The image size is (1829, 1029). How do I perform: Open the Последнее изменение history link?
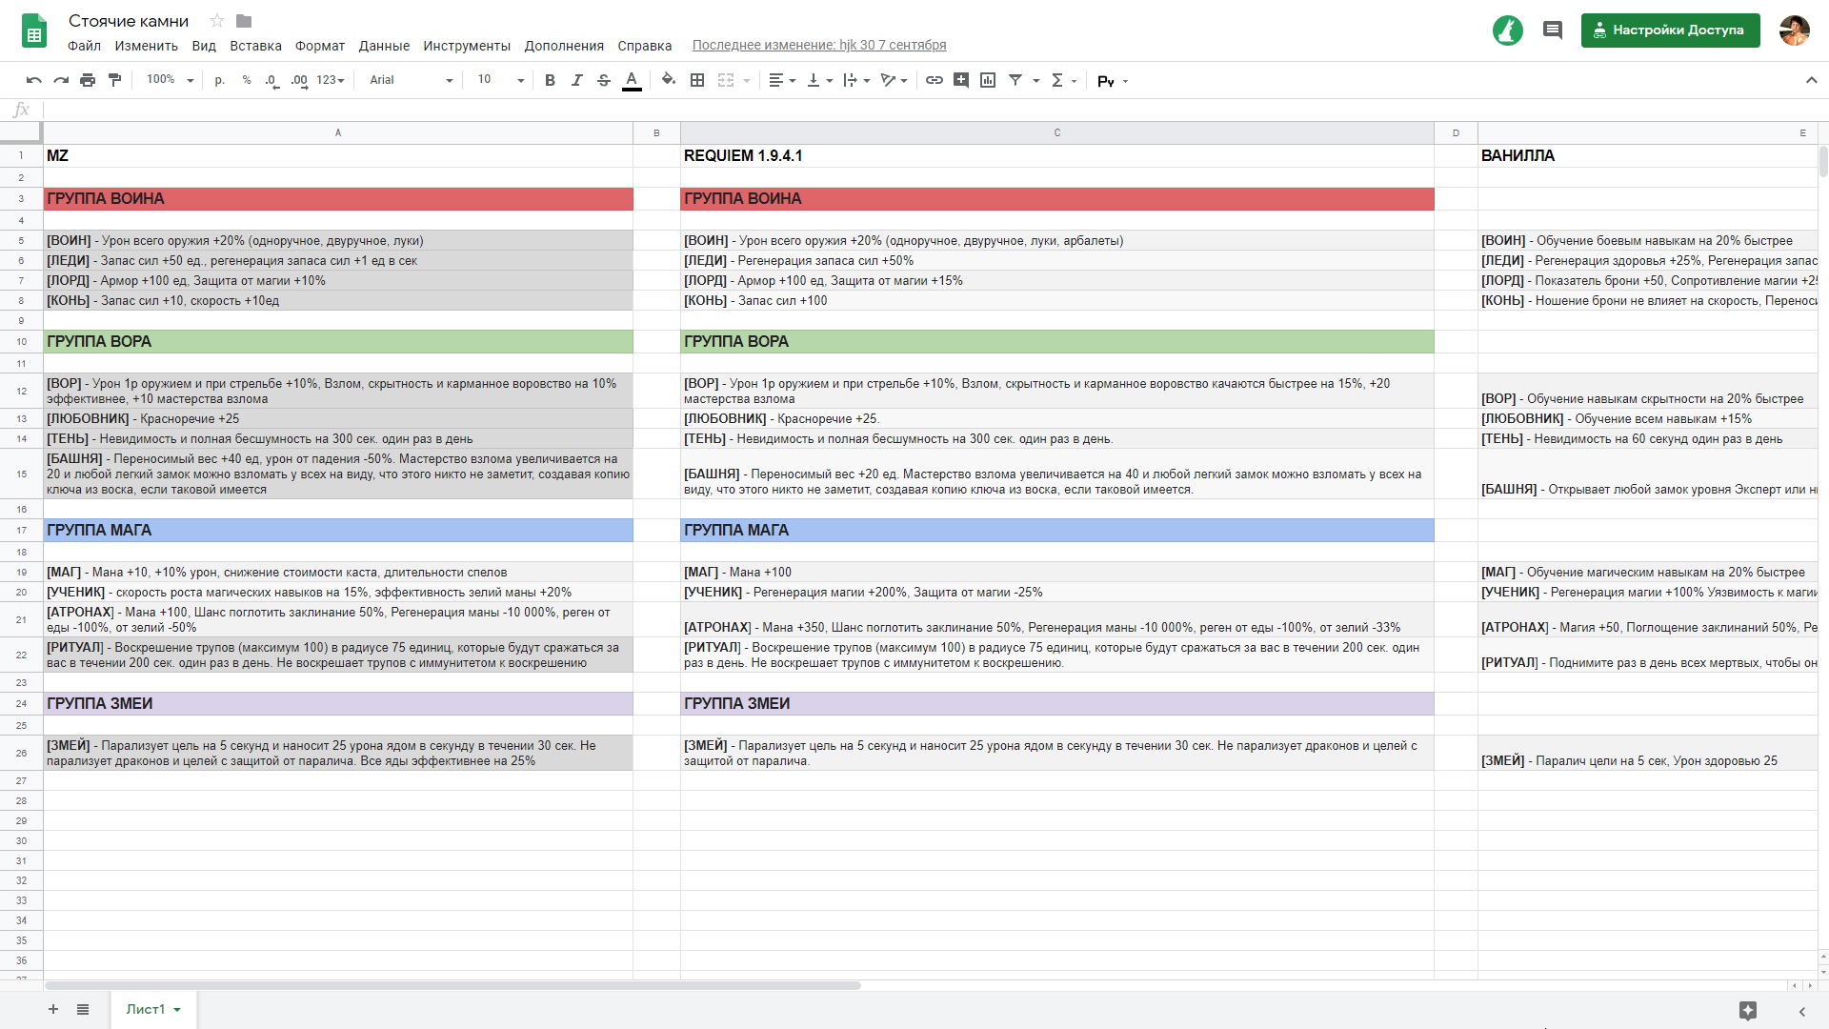tap(818, 45)
